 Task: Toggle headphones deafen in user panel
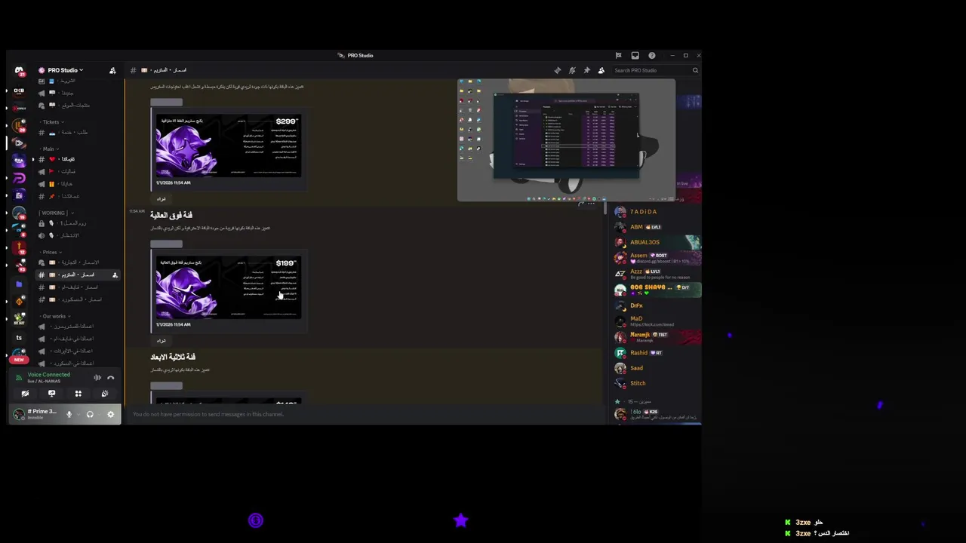90,414
